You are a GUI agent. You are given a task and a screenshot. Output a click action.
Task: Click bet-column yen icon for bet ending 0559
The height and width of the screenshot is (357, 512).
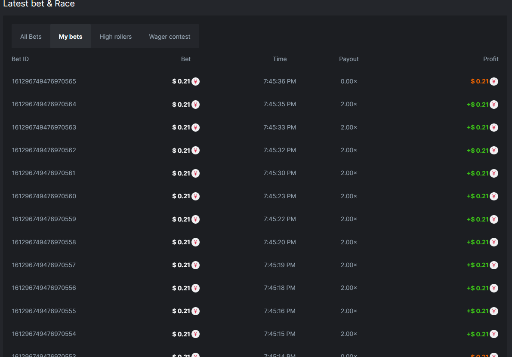pyautogui.click(x=195, y=219)
